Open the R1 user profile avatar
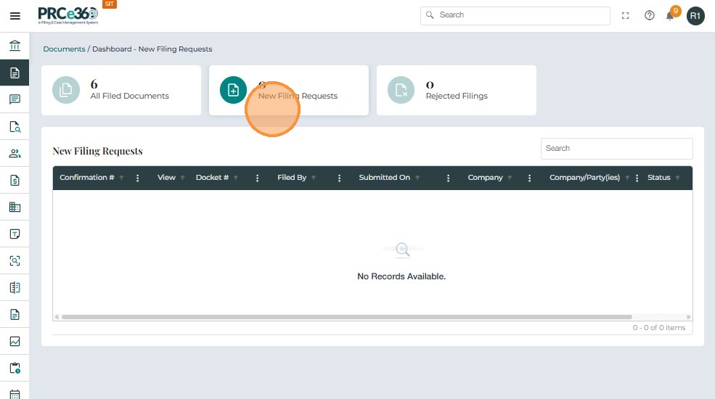715x399 pixels. 695,16
